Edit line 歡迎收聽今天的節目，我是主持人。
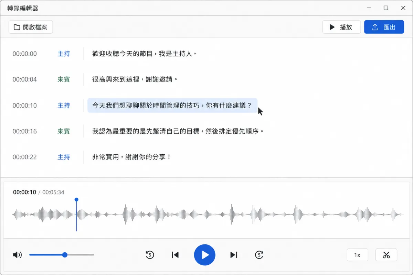This screenshot has width=413, height=275. [145, 54]
